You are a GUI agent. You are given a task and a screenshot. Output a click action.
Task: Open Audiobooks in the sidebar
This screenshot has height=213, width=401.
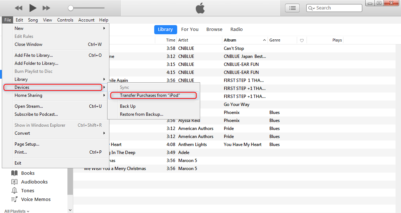pos(30,182)
